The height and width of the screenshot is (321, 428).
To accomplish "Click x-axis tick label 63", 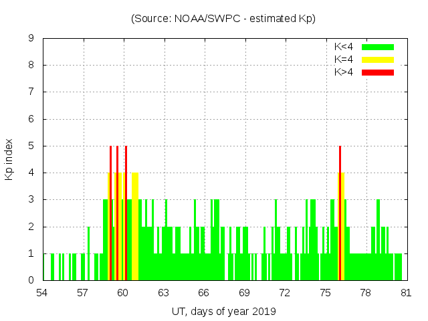I will [163, 293].
